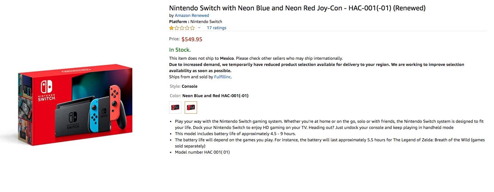View the 17 ratings link

(216, 28)
